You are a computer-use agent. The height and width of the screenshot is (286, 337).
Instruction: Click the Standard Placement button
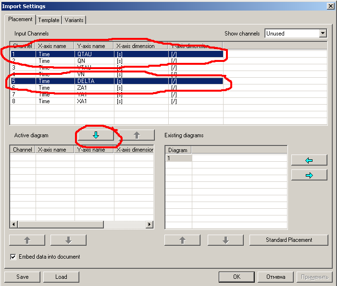pos(288,240)
